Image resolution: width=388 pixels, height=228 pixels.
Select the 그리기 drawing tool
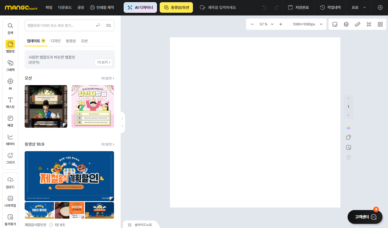(x=10, y=158)
